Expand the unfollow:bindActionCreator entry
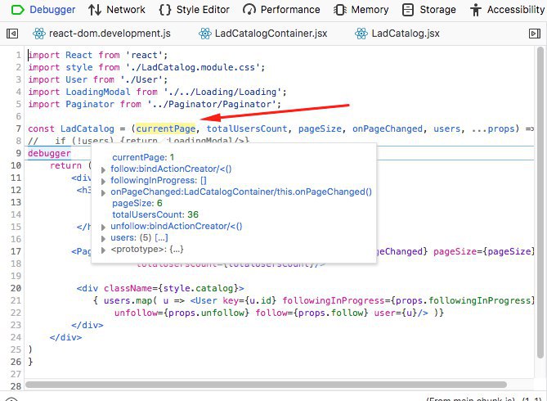This screenshot has height=401, width=547. click(x=103, y=227)
